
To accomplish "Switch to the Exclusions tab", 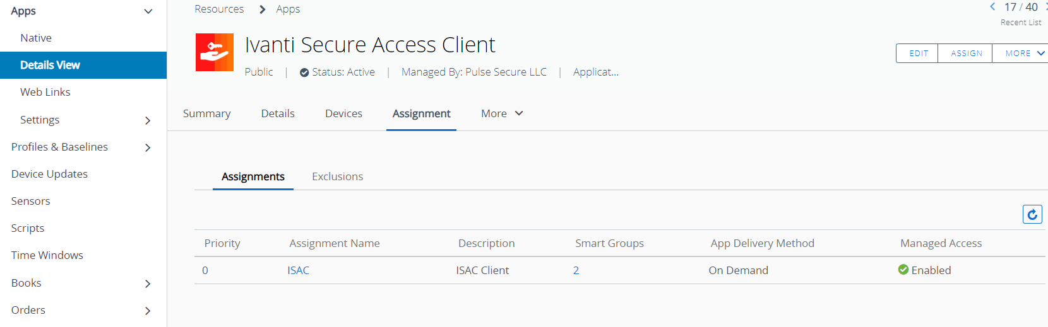I will 337,176.
